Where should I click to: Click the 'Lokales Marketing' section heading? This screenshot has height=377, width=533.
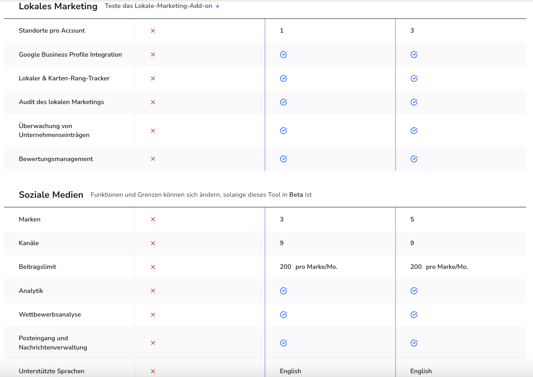click(x=58, y=6)
